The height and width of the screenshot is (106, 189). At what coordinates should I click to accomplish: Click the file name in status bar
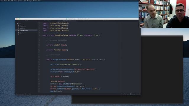(x=20, y=94)
